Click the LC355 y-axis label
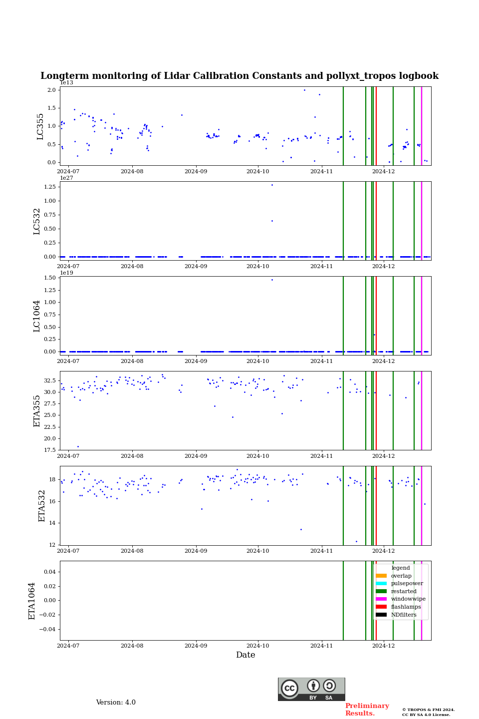This screenshot has width=479, height=719. (40, 126)
